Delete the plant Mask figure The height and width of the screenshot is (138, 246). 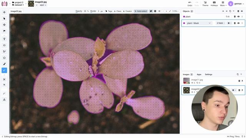235,23
